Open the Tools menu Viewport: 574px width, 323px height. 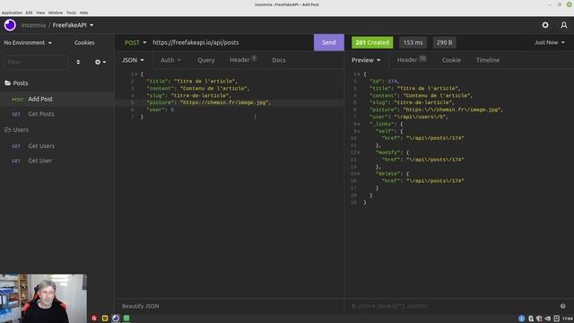coord(71,13)
